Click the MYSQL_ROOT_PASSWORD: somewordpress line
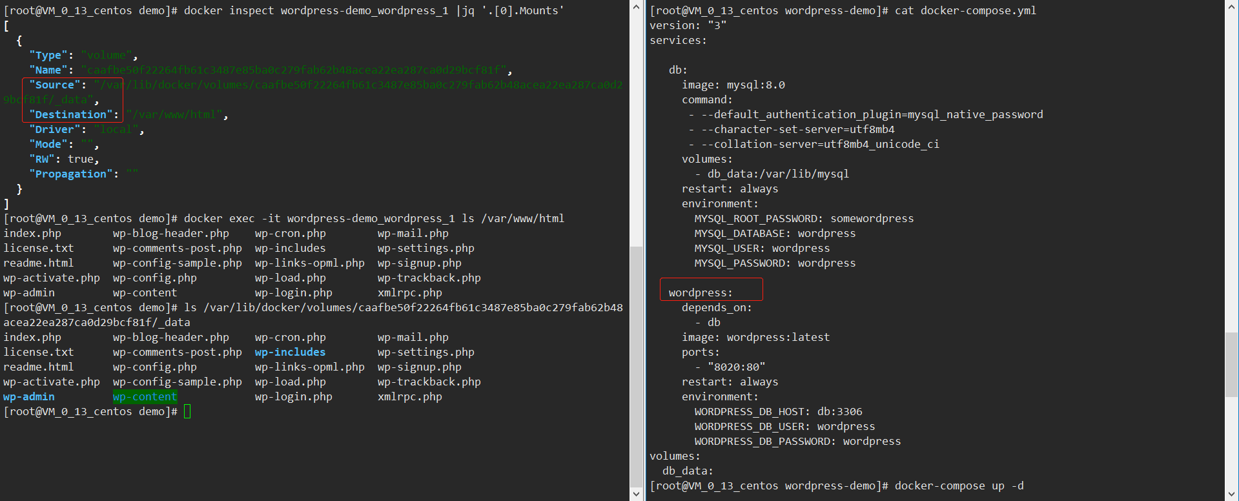 [x=804, y=218]
